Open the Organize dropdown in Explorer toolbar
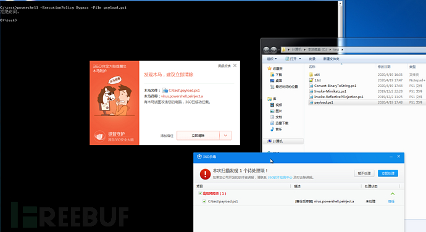The width and height of the screenshot is (426, 232). [x=272, y=59]
